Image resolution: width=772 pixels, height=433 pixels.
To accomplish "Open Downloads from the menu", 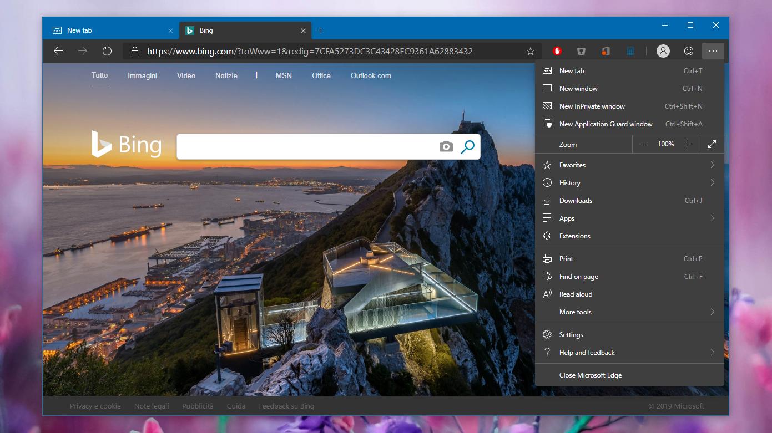I will click(629, 201).
